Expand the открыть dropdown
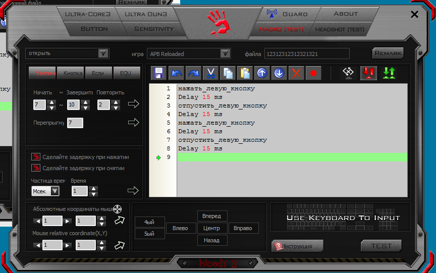 103,53
